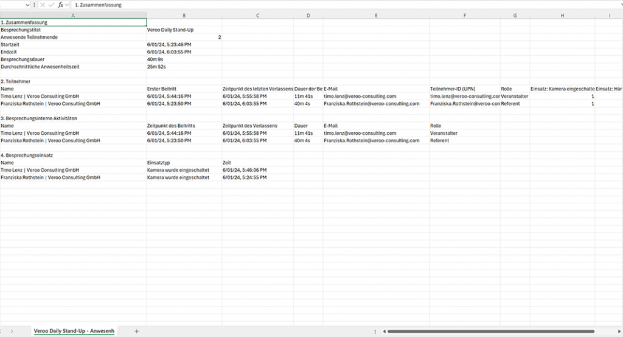
Task: Select cell '4. Besprechungseinsatz'
Action: point(73,155)
